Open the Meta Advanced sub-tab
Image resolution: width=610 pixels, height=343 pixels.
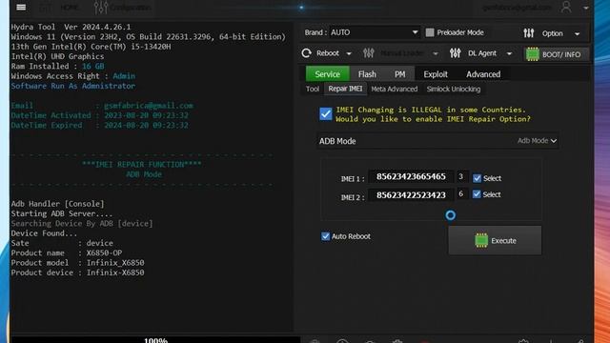click(x=394, y=89)
